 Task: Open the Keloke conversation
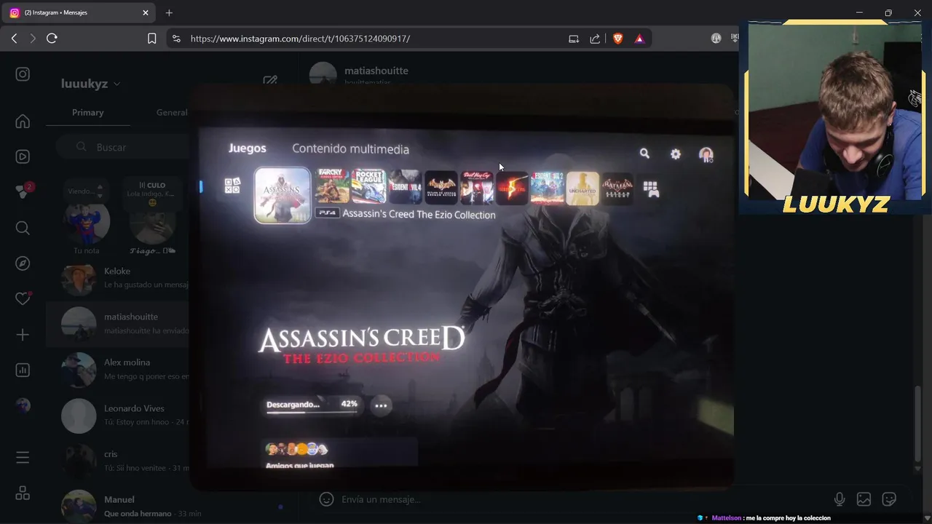tap(117, 277)
